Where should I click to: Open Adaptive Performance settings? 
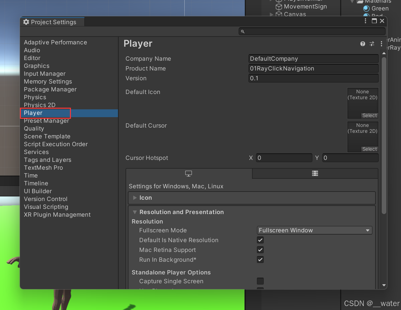tap(55, 42)
